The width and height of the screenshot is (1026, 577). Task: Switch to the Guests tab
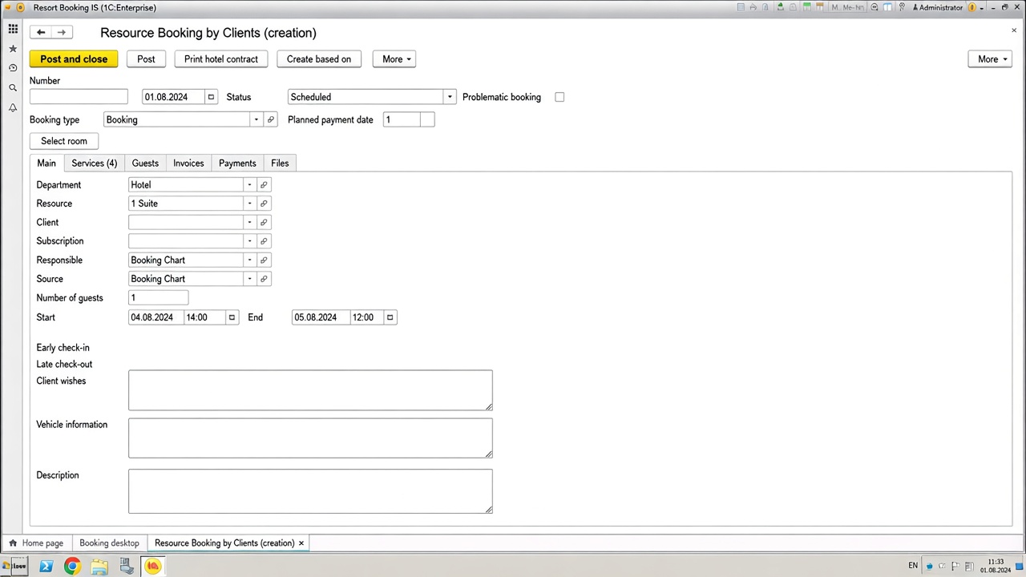tap(145, 163)
